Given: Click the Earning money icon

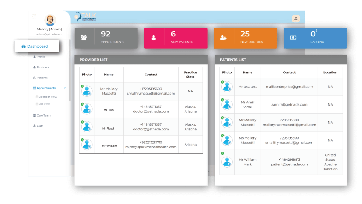Looking at the screenshot, I should coord(293,38).
